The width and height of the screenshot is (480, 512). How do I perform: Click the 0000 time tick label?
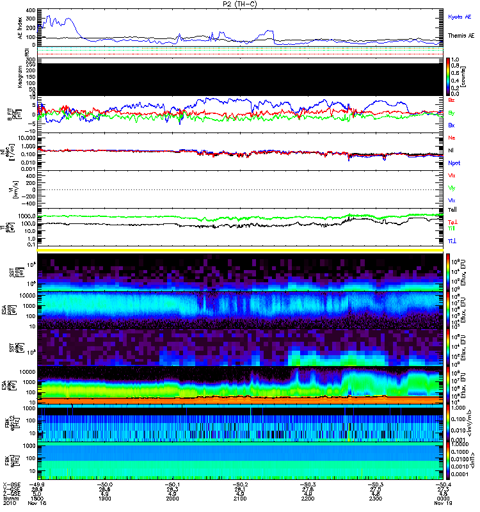click(x=443, y=499)
